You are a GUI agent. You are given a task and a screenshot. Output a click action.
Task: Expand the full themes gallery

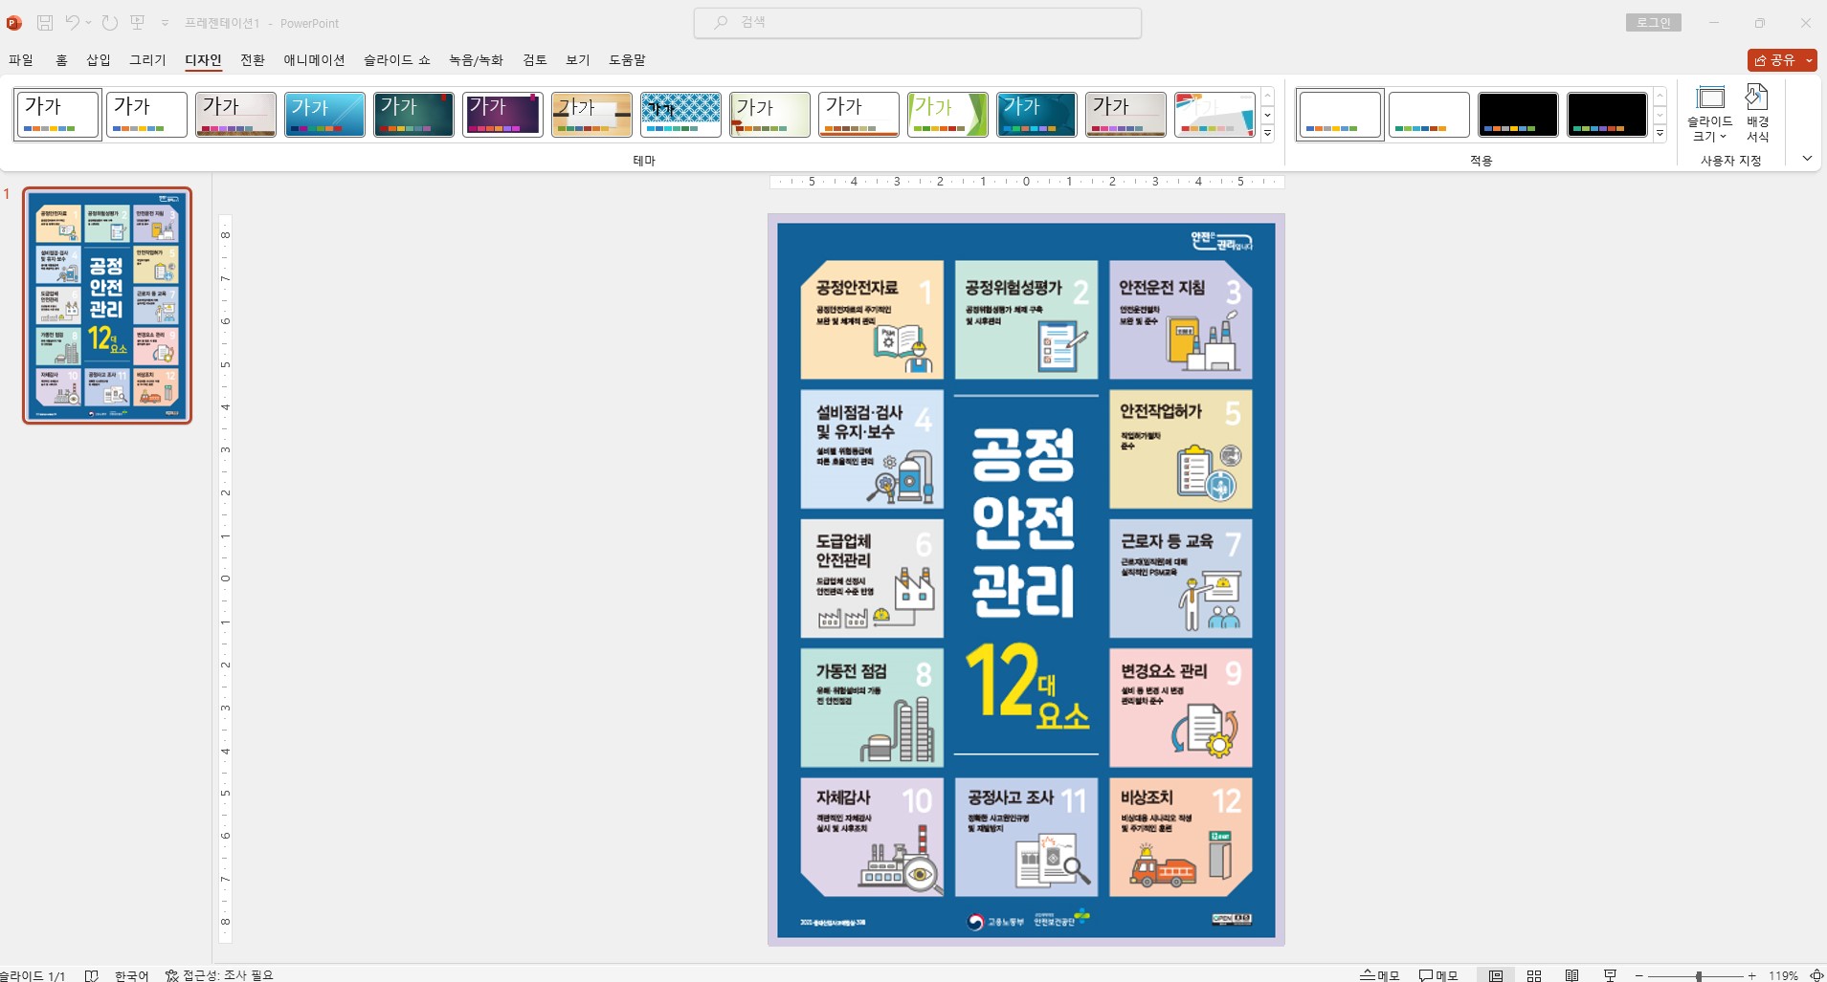pos(1267,133)
